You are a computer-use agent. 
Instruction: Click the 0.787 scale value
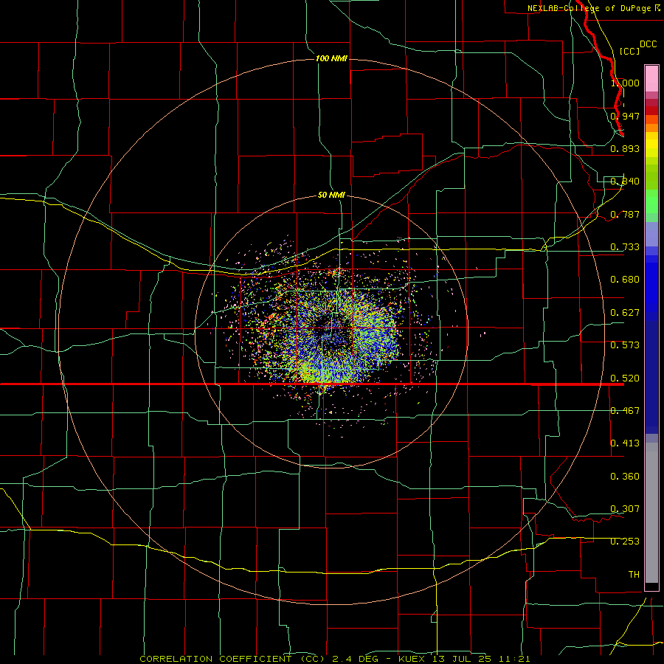point(625,214)
